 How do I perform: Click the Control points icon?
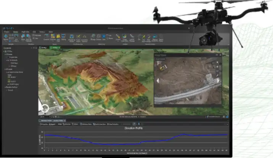118,37
